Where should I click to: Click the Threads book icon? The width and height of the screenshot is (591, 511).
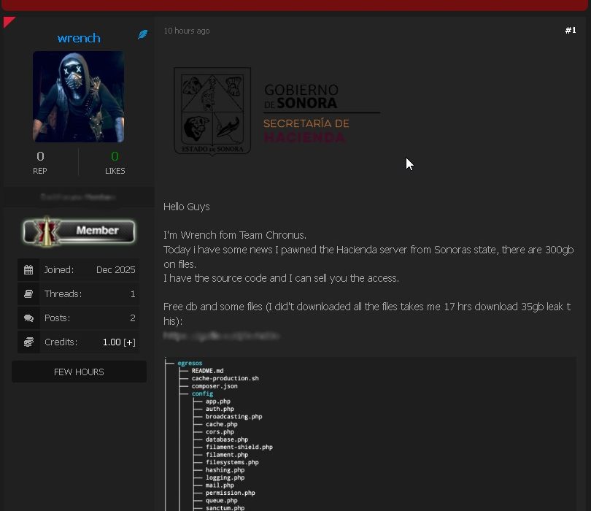pyautogui.click(x=28, y=294)
